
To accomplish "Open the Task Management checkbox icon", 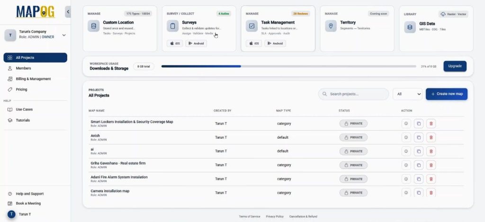I will pyautogui.click(x=252, y=26).
